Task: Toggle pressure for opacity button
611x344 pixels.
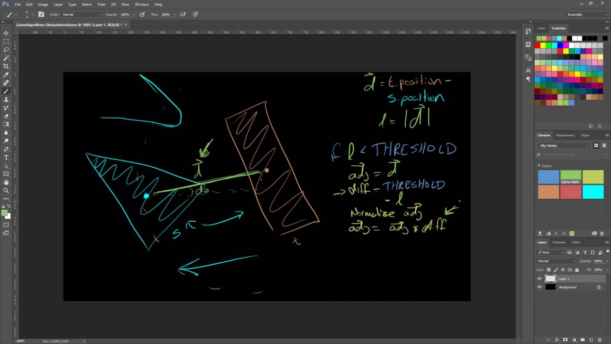Action: [142, 14]
